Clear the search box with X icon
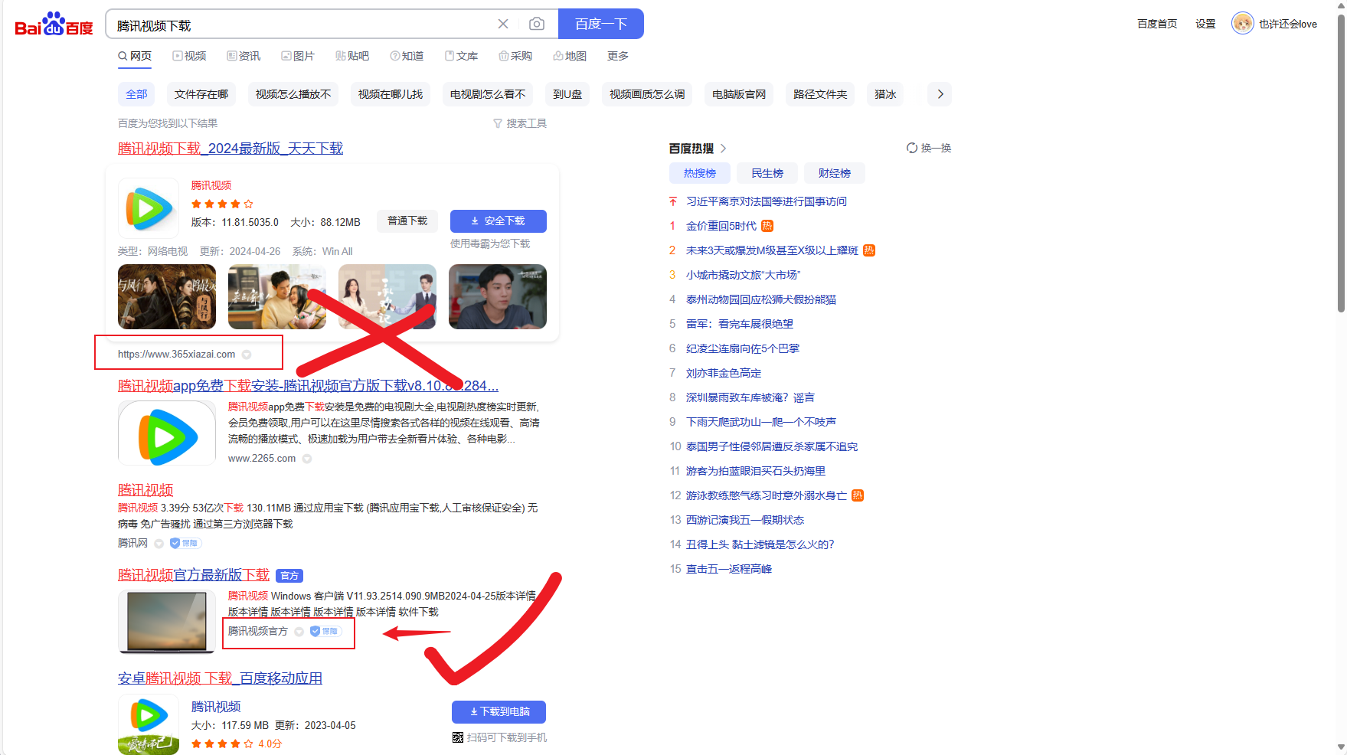 (503, 24)
